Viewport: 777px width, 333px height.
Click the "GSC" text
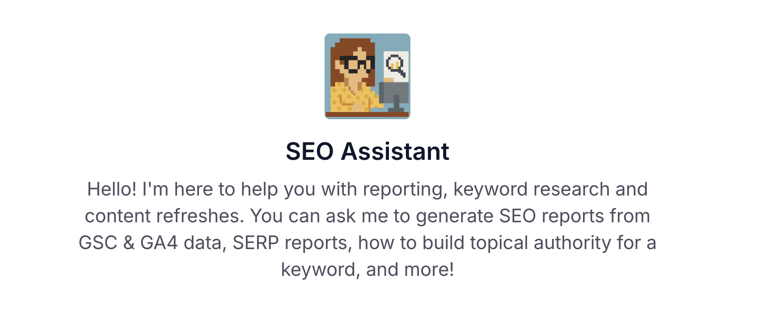(x=98, y=243)
